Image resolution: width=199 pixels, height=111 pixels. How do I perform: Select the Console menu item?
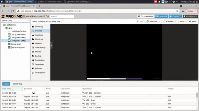(40, 31)
